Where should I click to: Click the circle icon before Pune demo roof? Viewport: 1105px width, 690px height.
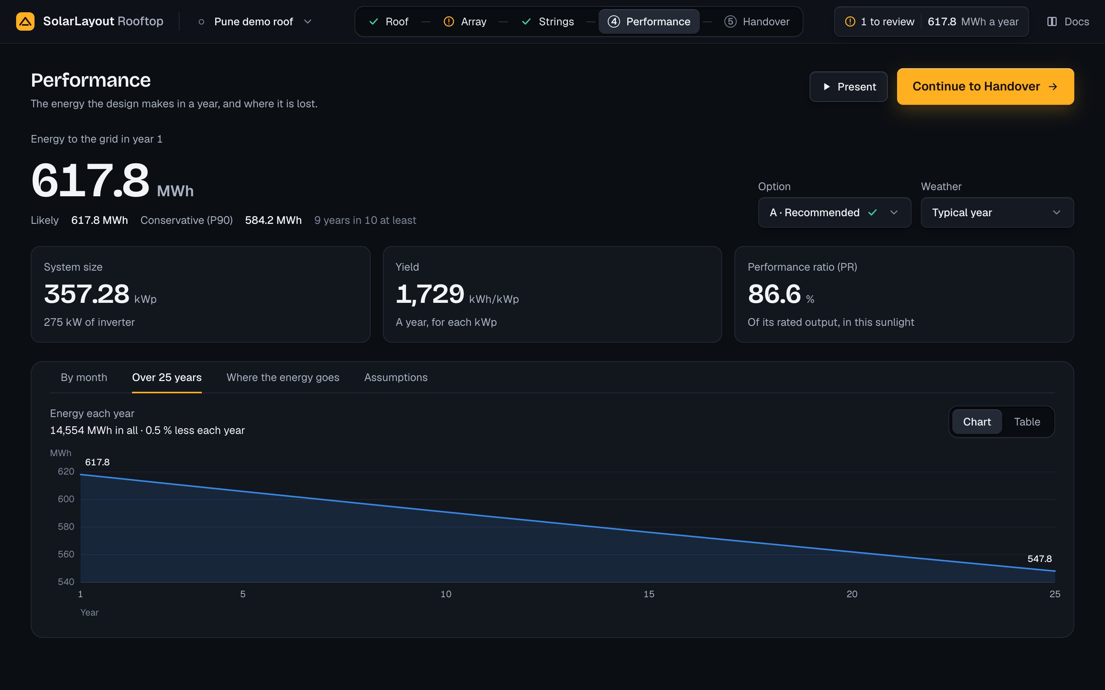coord(201,21)
